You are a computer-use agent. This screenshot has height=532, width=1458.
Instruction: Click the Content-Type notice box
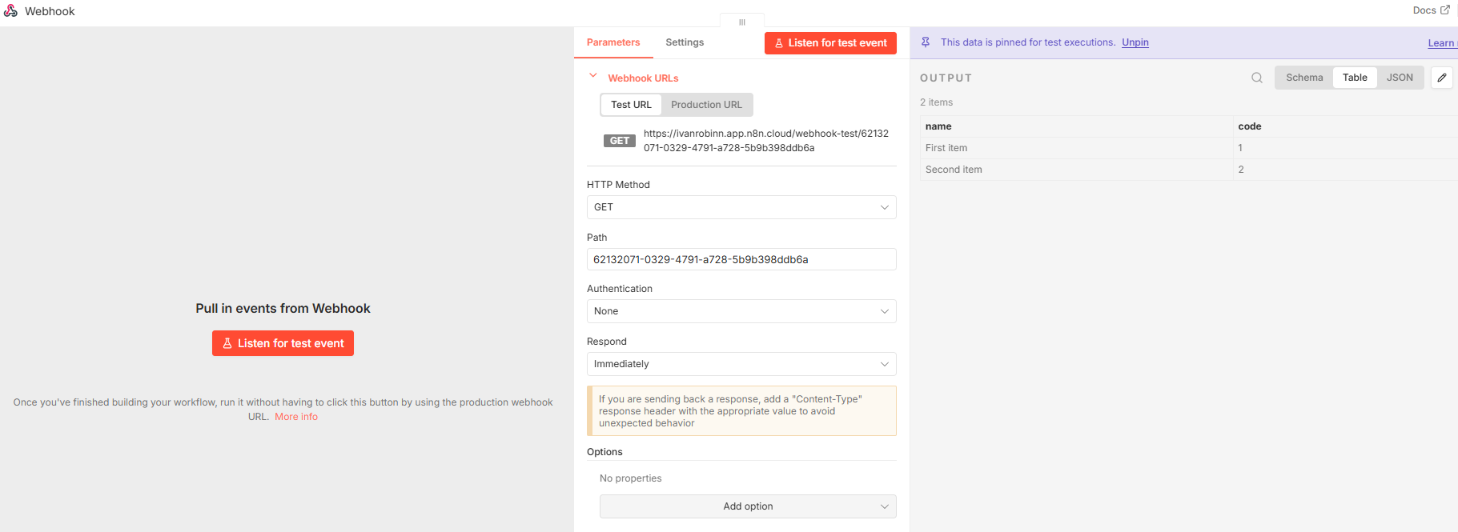(741, 411)
